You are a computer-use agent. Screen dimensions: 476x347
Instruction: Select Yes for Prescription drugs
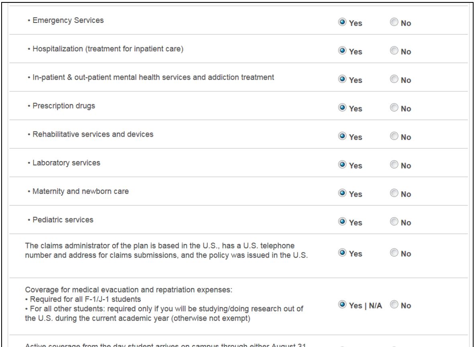(x=342, y=107)
